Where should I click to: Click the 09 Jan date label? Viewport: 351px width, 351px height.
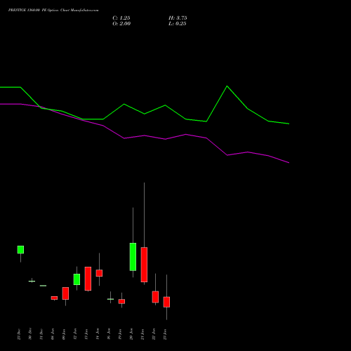[x=64, y=334]
